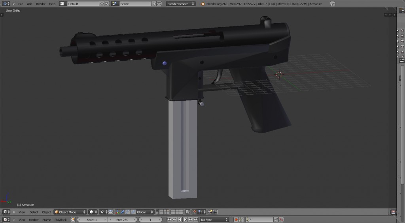Select the translate manipulator arrow icon
Viewport: 405px width, 223px height.
123,212
